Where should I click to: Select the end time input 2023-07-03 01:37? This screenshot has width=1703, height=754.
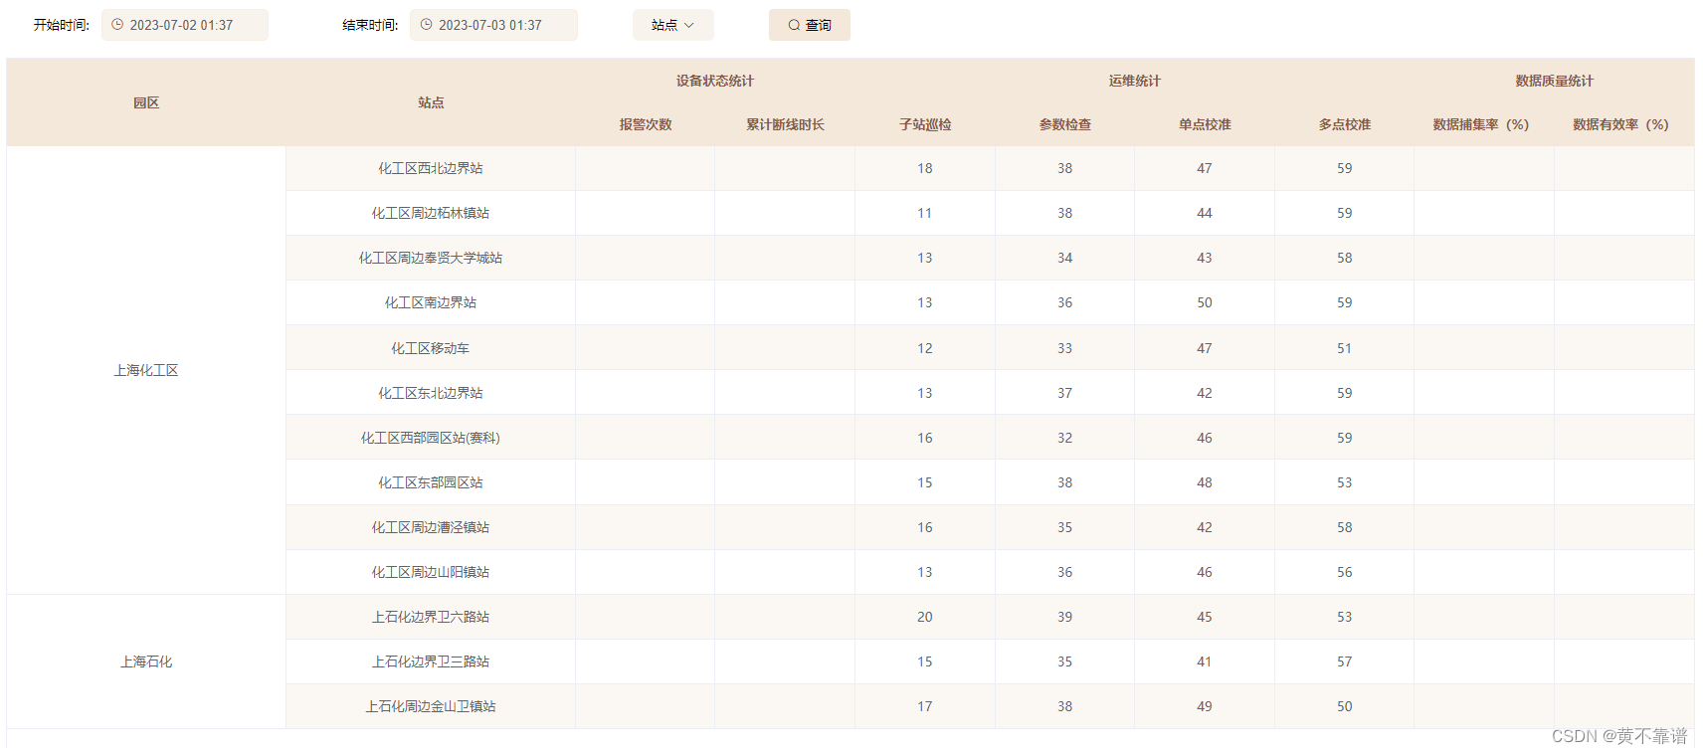493,25
